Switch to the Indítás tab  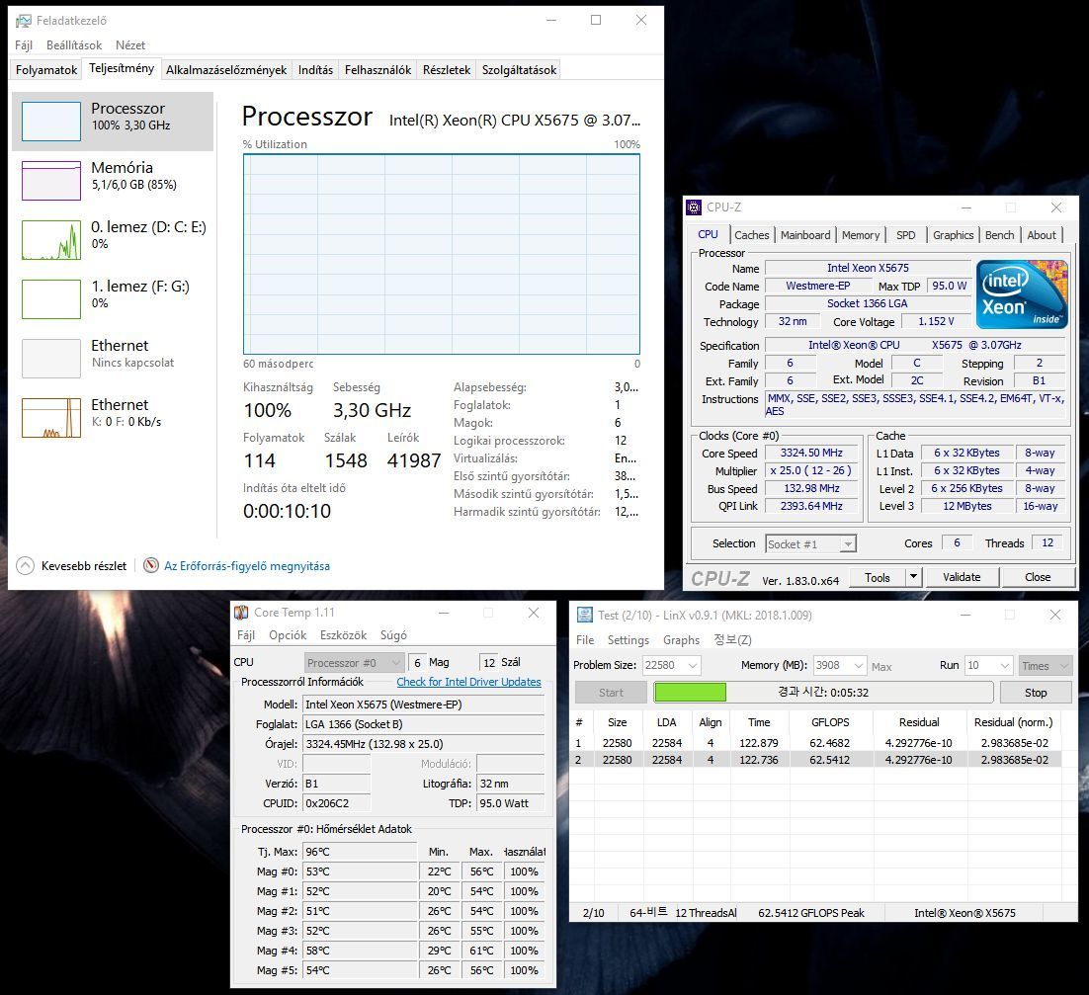[x=315, y=70]
